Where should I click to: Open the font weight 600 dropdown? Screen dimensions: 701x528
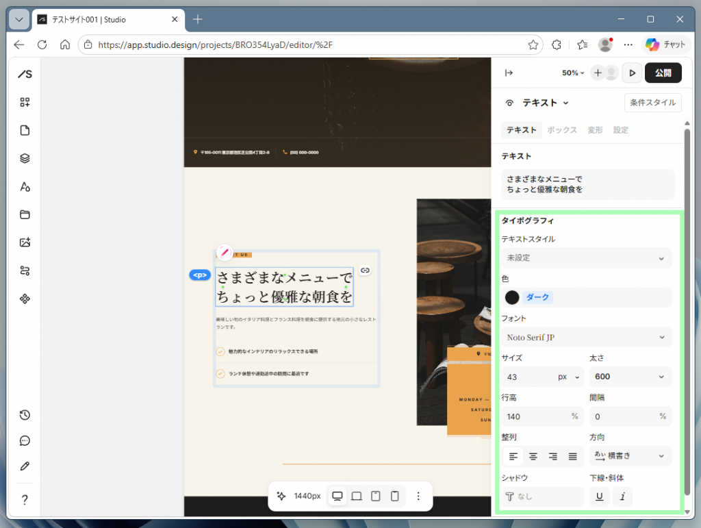630,377
